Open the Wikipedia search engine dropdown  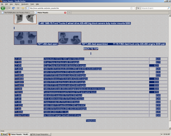[x=139, y=8]
